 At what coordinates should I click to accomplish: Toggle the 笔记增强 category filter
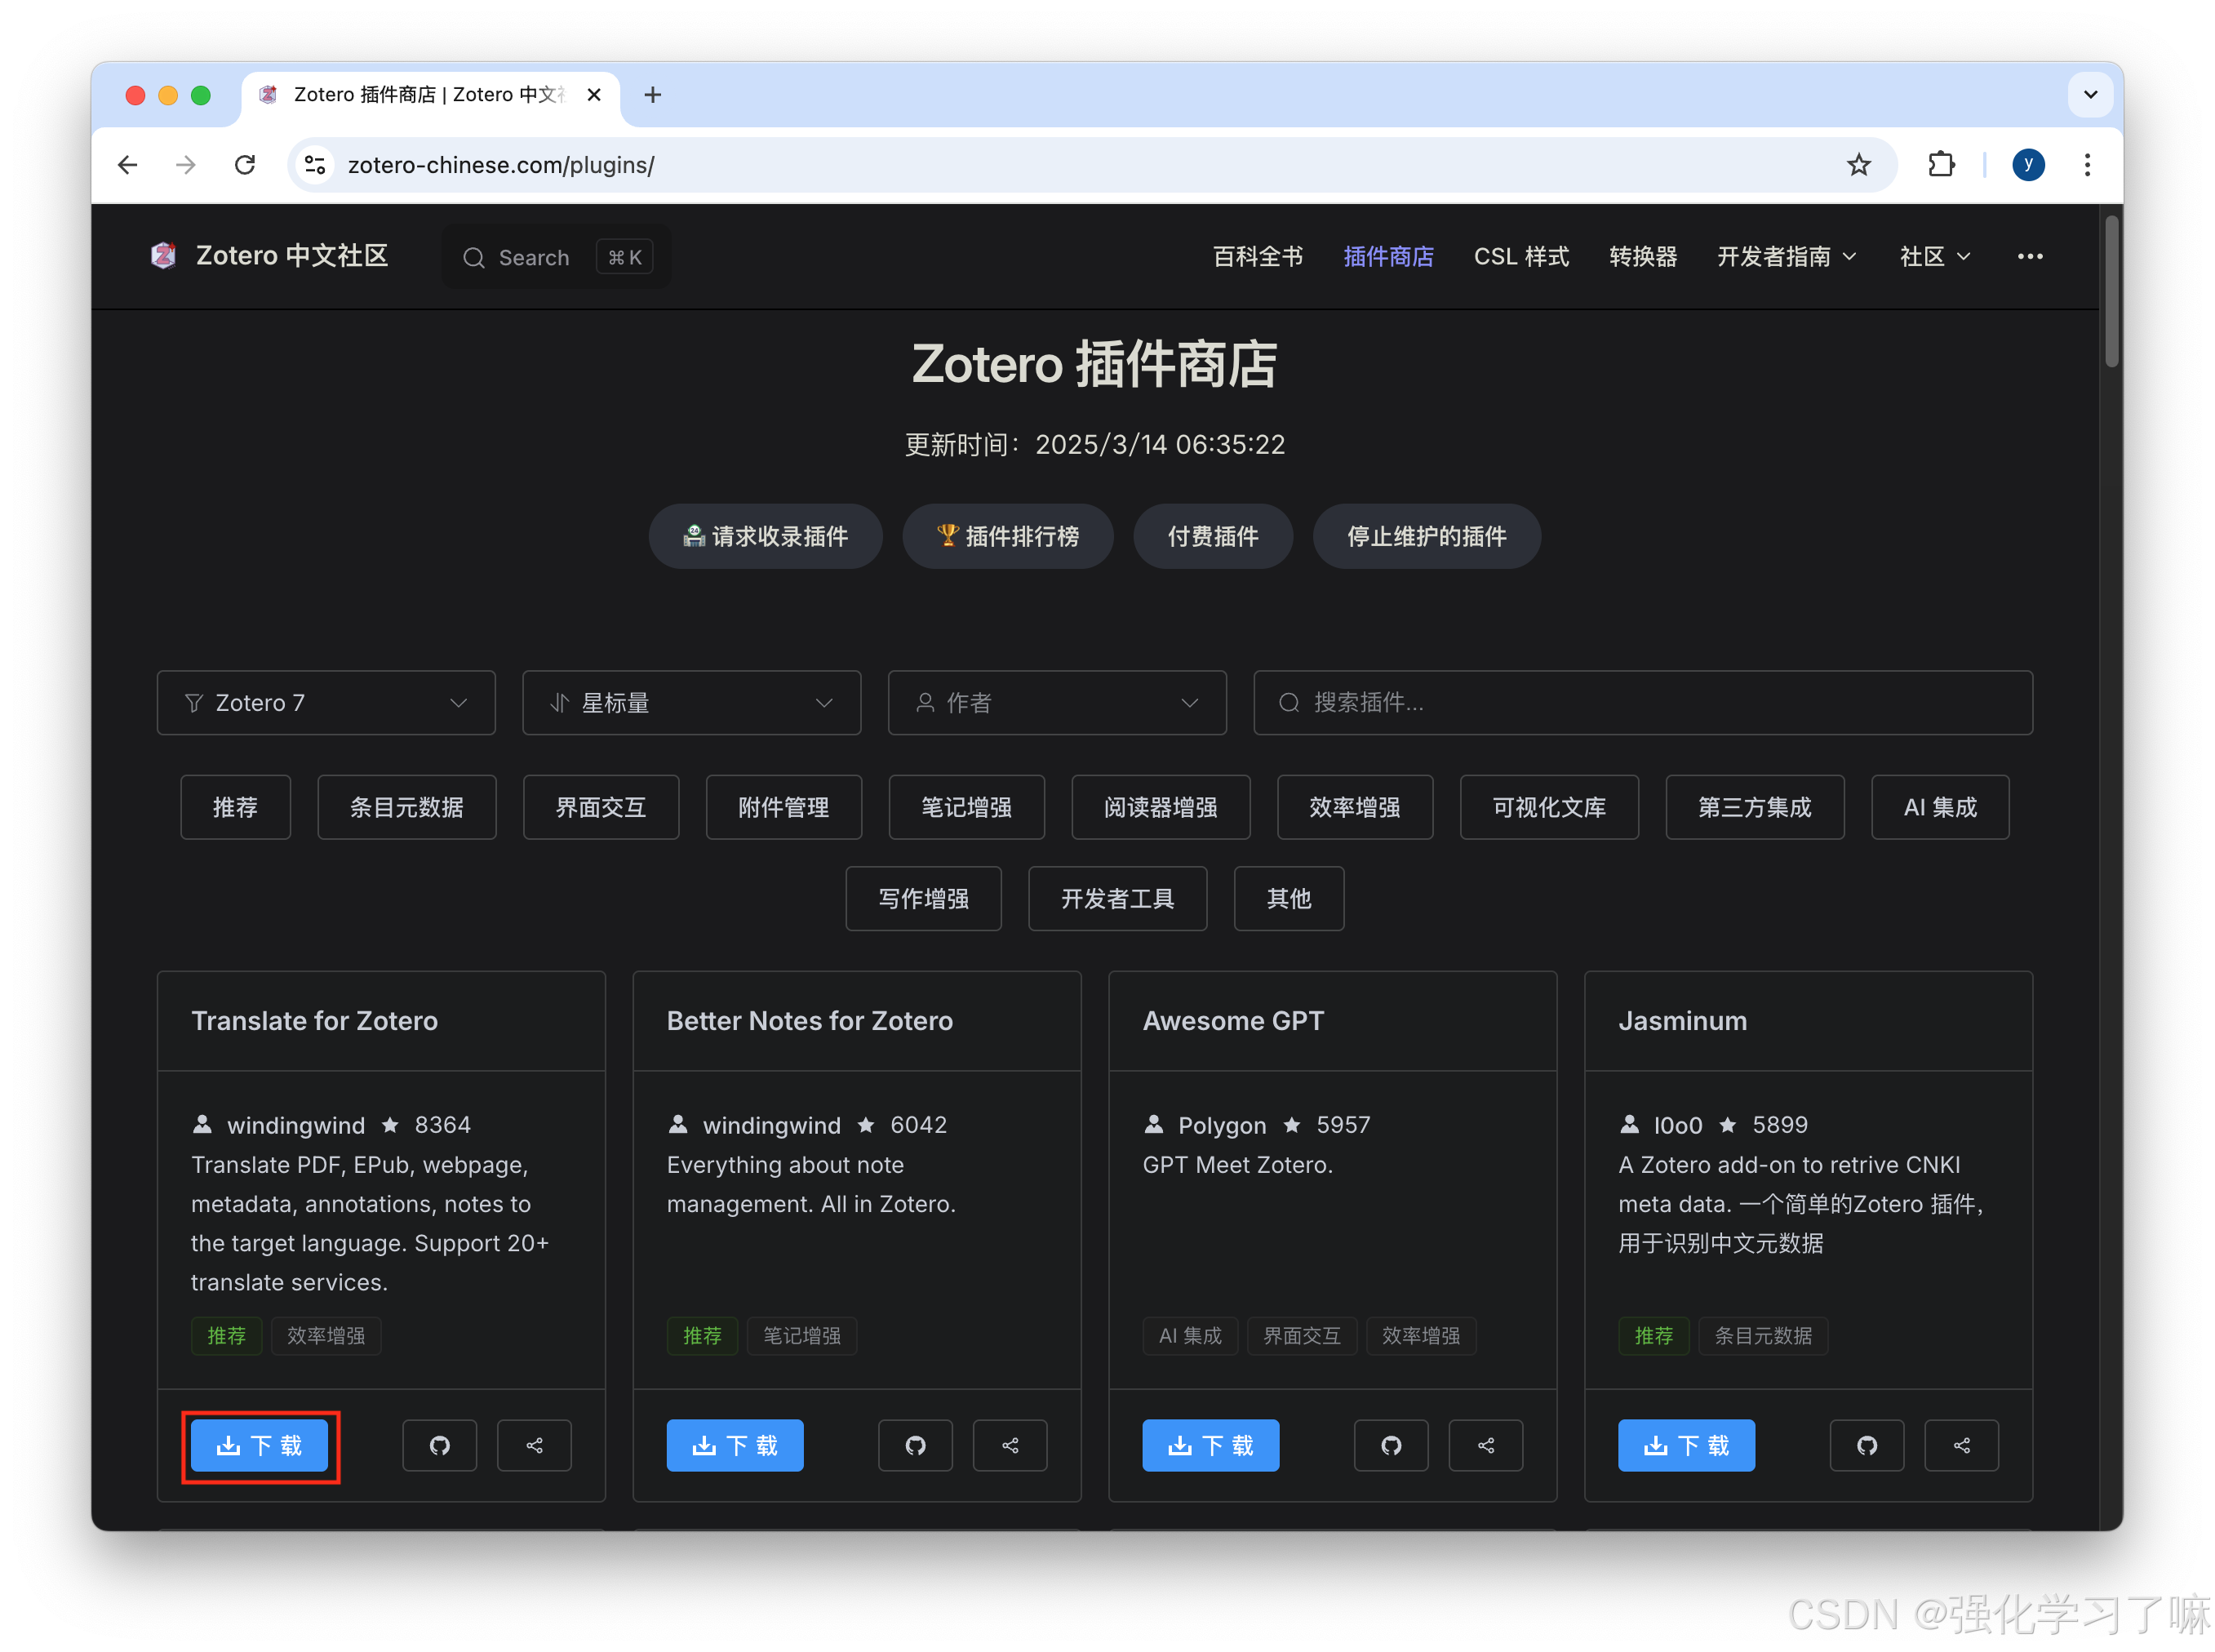(966, 807)
